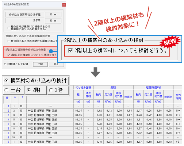This screenshot has width=184, height=146.
Task: Click short-term stress 0.50 cell in row 5
Action: point(148,124)
